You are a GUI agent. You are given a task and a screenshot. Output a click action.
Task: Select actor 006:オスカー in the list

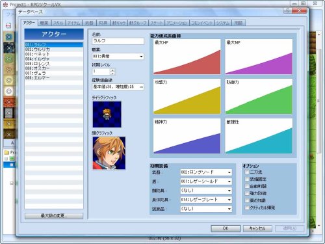pyautogui.click(x=54, y=68)
